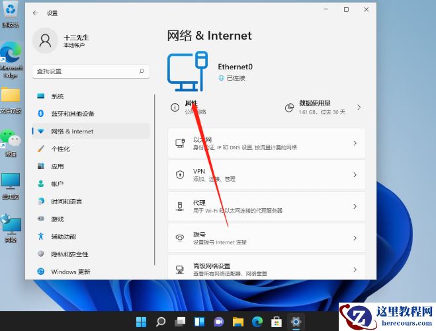436x331 pixels.
Task: Focus the 查找设置 search field
Action: (91, 71)
